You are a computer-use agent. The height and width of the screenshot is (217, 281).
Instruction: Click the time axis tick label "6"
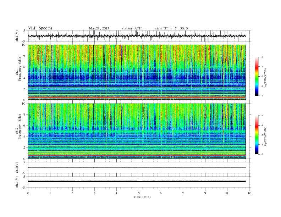161,193
